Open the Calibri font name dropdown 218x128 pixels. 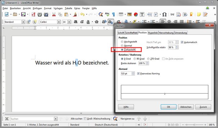59,22
